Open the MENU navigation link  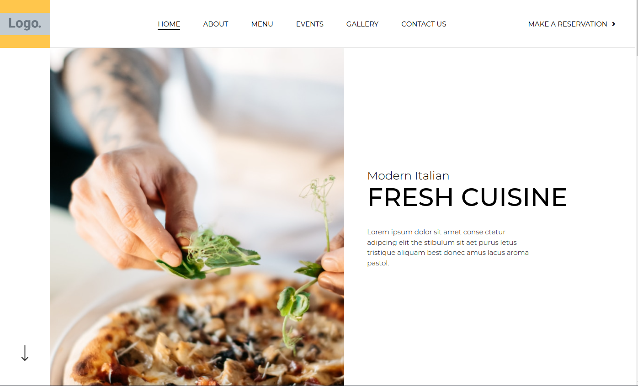click(262, 24)
